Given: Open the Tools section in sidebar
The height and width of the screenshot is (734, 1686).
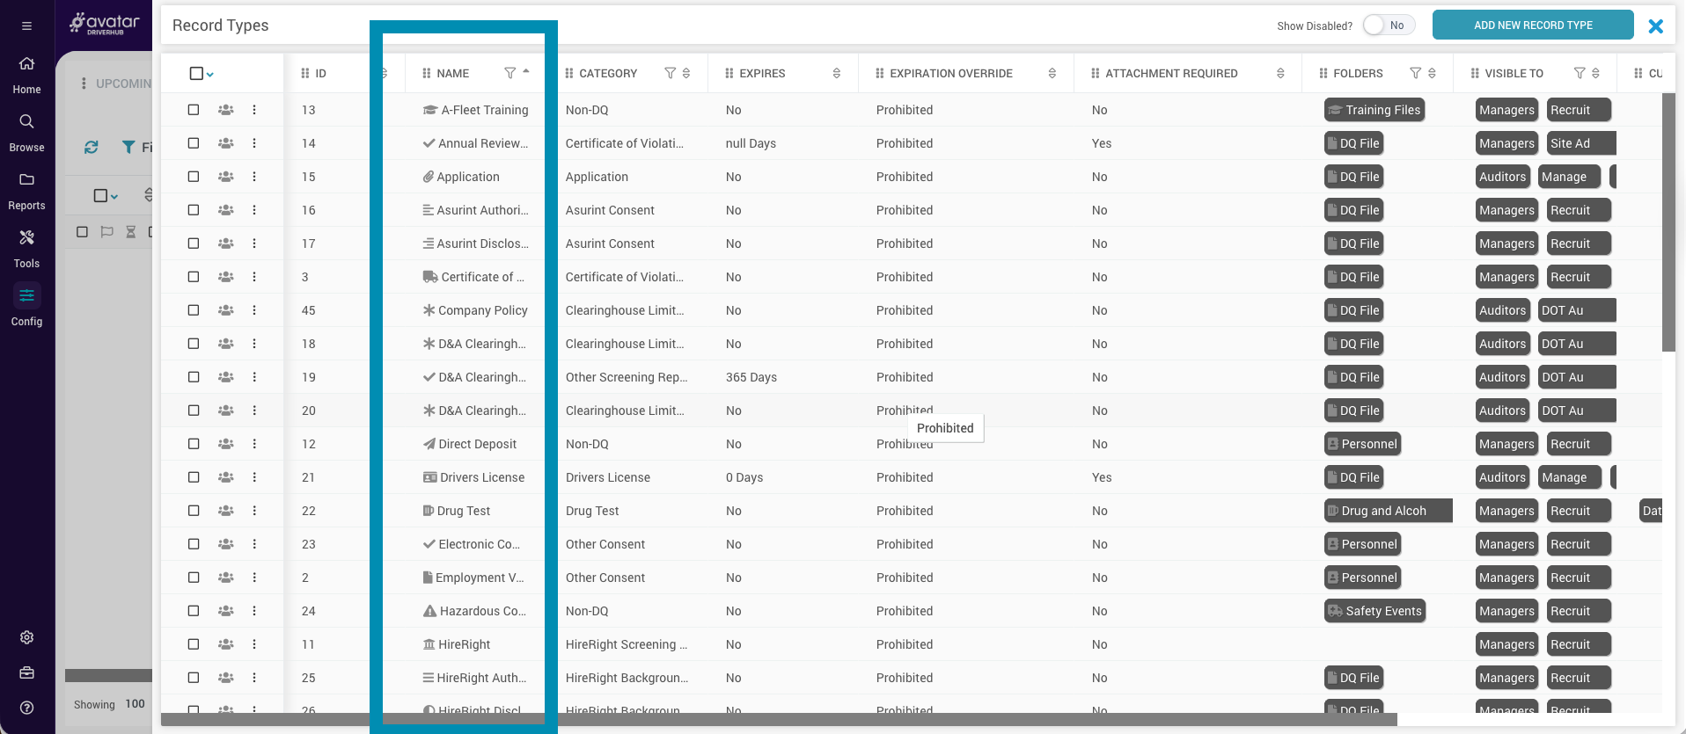Looking at the screenshot, I should click(x=26, y=238).
